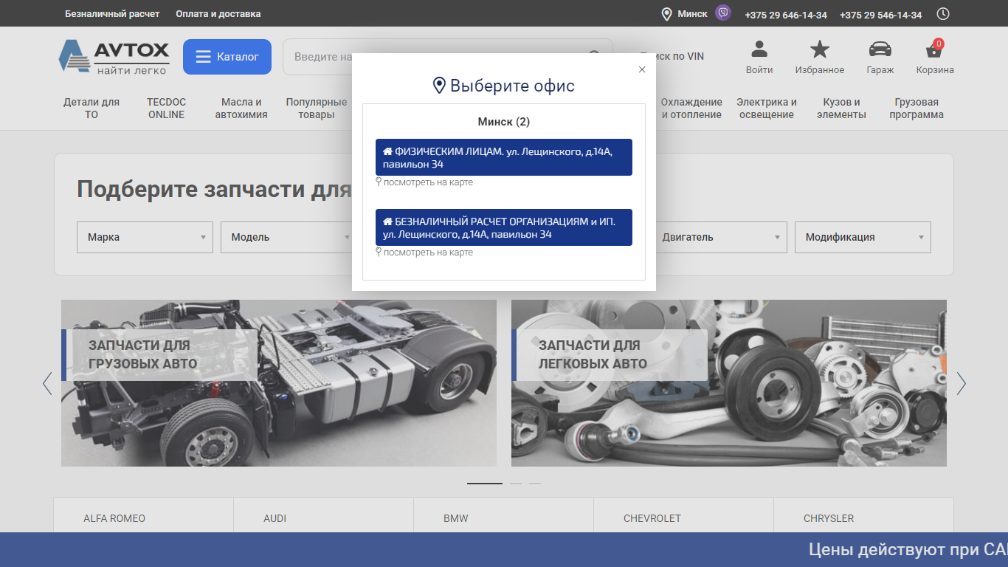Click search magnifier icon in search bar
The height and width of the screenshot is (567, 1008).
595,57
